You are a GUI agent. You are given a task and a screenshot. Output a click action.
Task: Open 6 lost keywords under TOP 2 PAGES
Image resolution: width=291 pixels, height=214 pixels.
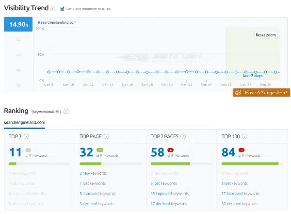click(x=164, y=183)
